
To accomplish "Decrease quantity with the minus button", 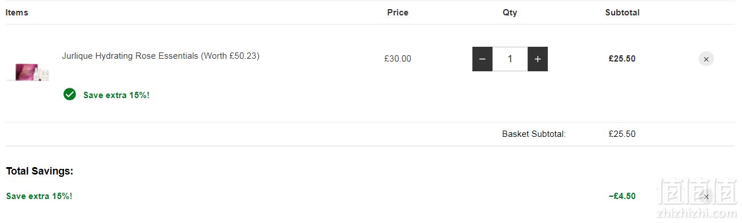I will click(x=483, y=59).
